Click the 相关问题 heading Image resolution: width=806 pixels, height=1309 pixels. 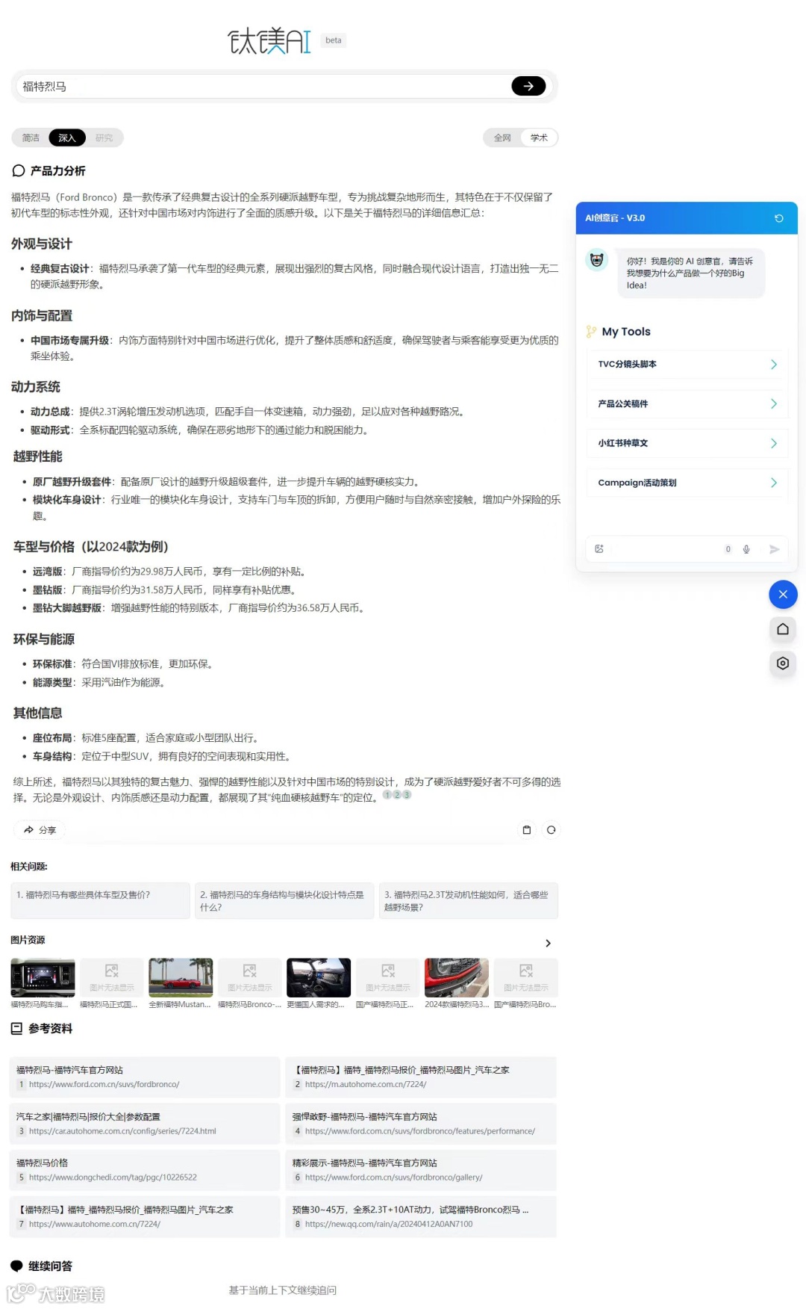[29, 867]
